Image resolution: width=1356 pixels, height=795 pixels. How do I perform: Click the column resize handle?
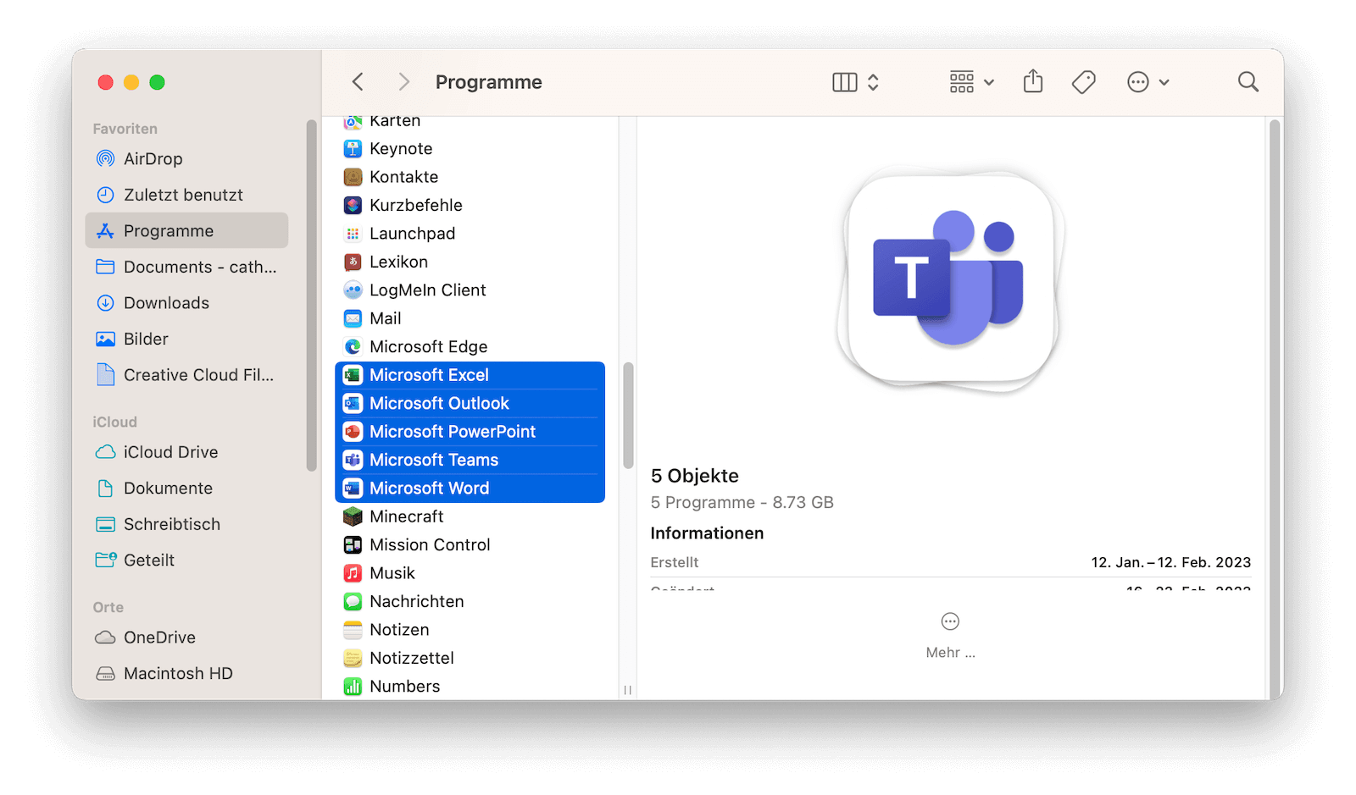pyautogui.click(x=628, y=690)
